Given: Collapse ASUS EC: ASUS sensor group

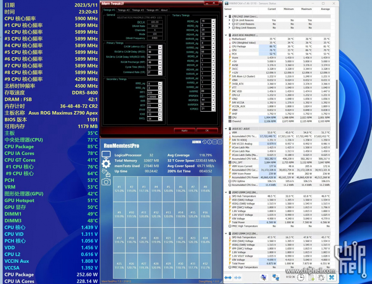Looking at the screenshot, I should click(226, 129).
